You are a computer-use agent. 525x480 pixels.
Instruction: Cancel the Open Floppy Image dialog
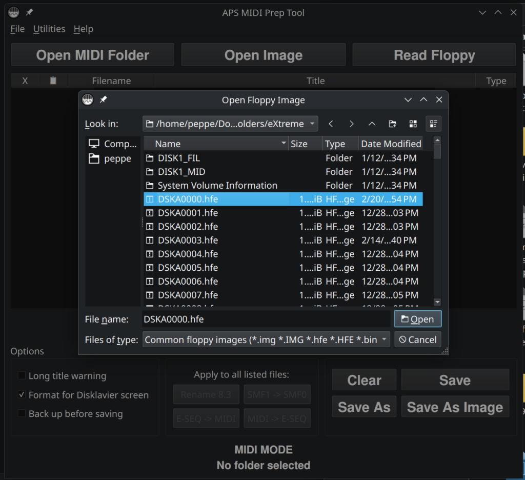pos(417,339)
